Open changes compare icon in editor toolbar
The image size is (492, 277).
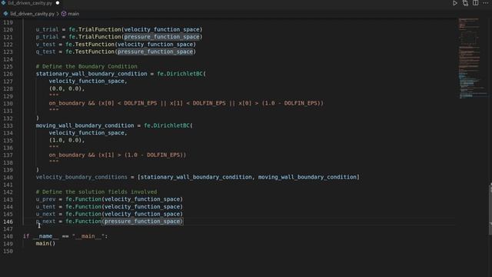point(465,3)
